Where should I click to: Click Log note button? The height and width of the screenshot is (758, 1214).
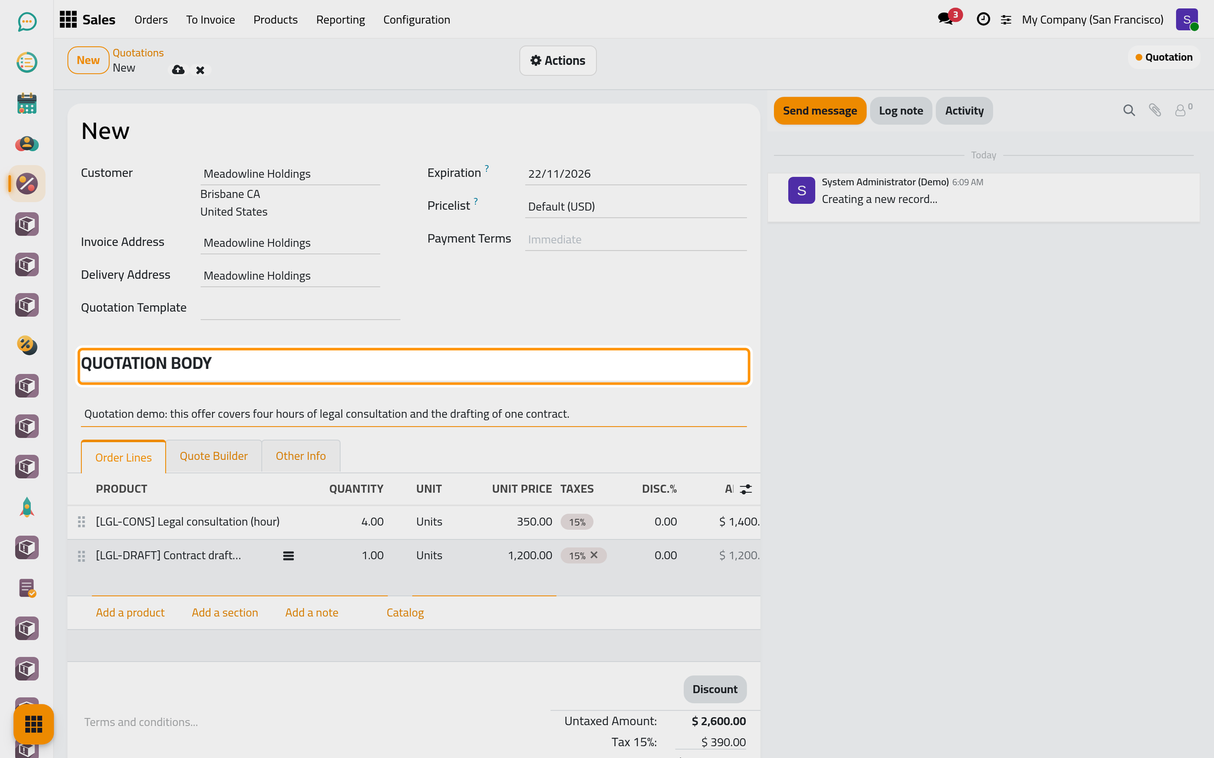coord(901,111)
